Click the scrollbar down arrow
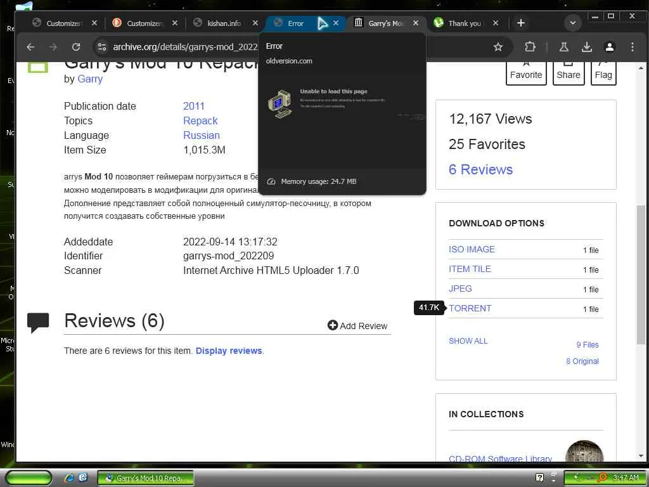649x487 pixels. click(641, 456)
